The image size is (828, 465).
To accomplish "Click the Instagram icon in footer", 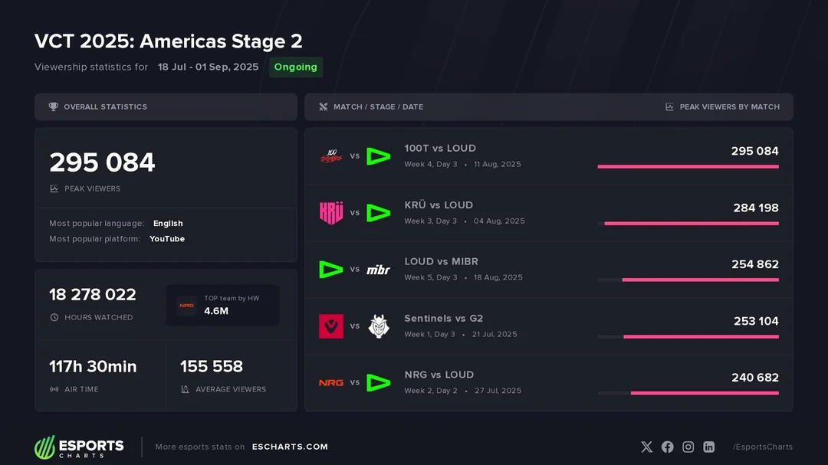I will (x=688, y=447).
